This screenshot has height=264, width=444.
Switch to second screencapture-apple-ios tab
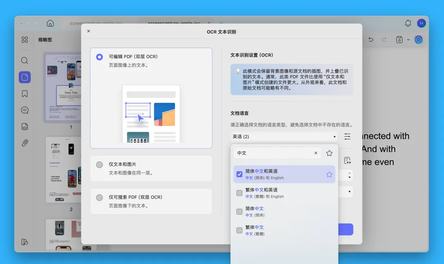click(174, 23)
